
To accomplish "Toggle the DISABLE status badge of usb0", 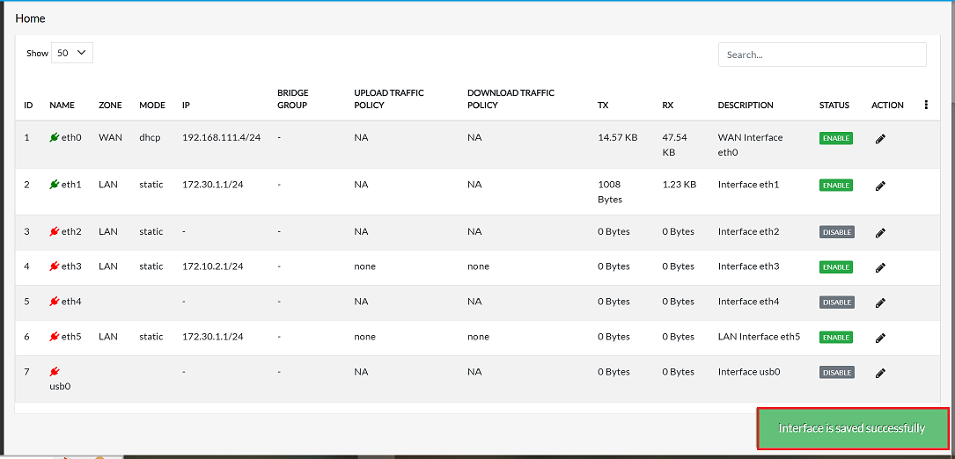I will (x=837, y=372).
